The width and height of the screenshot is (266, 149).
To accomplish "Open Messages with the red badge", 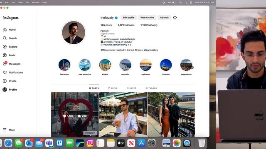I will [12, 64].
